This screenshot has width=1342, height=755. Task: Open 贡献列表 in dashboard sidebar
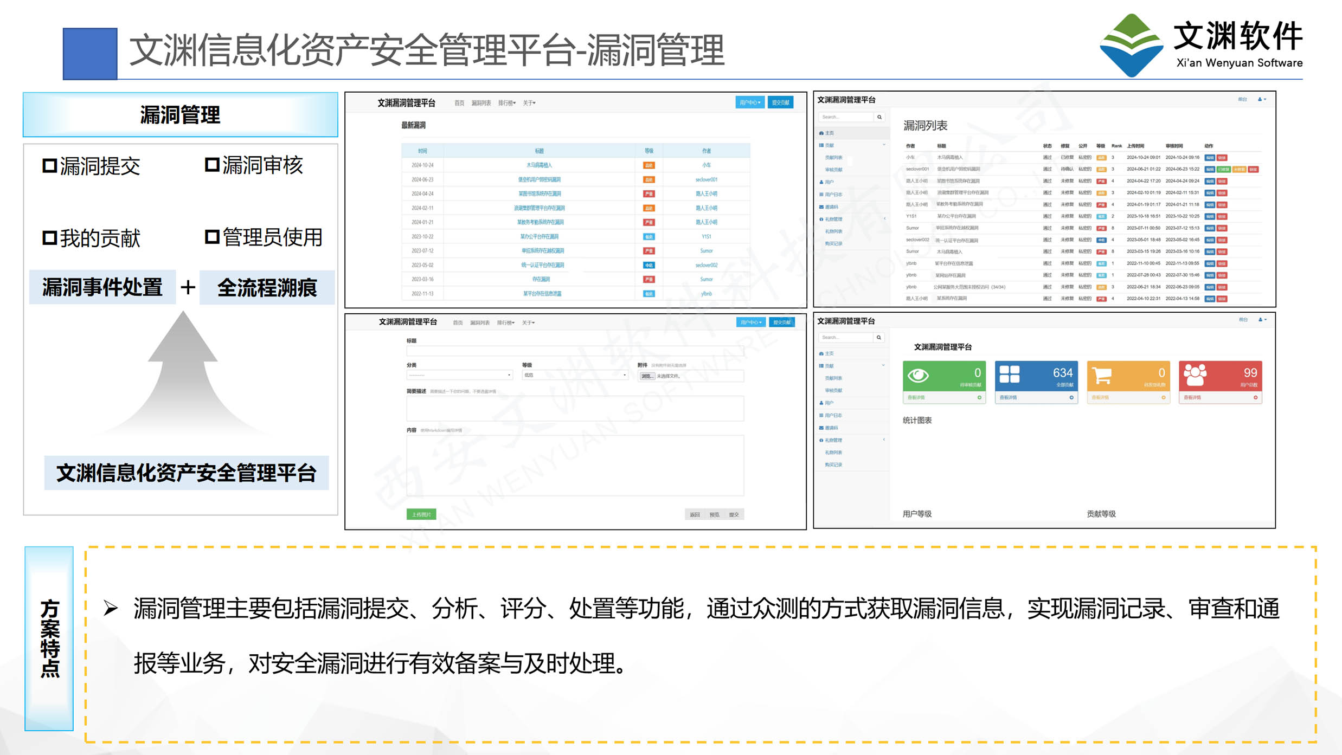[833, 378]
